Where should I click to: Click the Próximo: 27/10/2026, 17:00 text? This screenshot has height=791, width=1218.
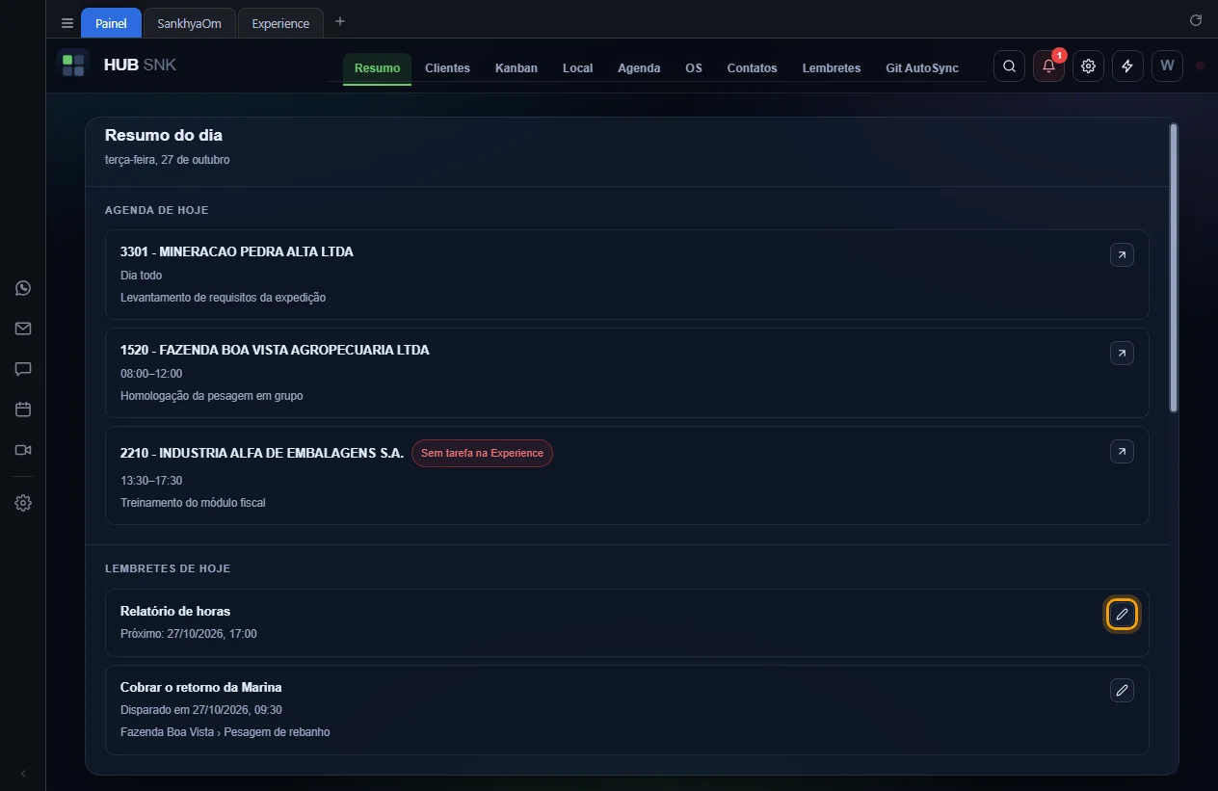point(189,634)
